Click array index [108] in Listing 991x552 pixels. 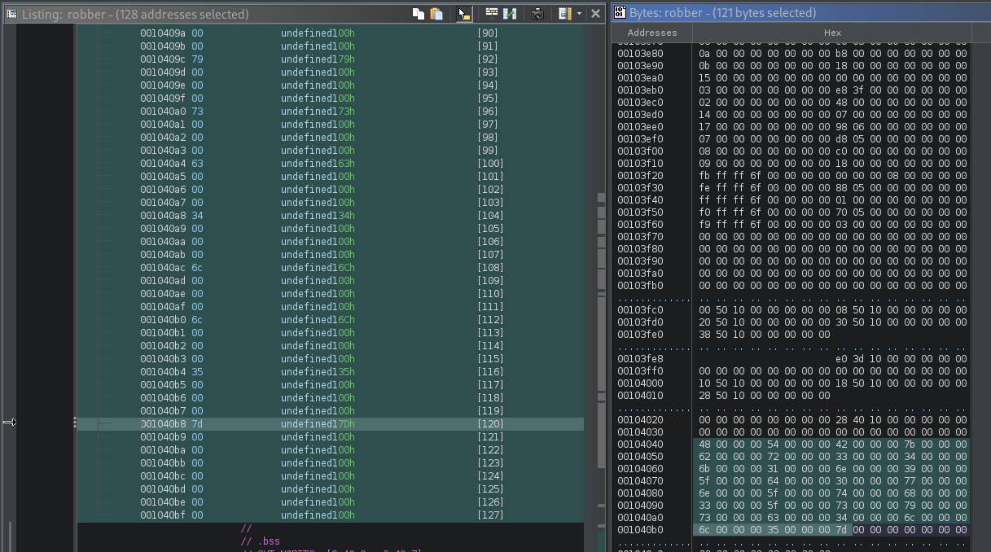pos(490,268)
